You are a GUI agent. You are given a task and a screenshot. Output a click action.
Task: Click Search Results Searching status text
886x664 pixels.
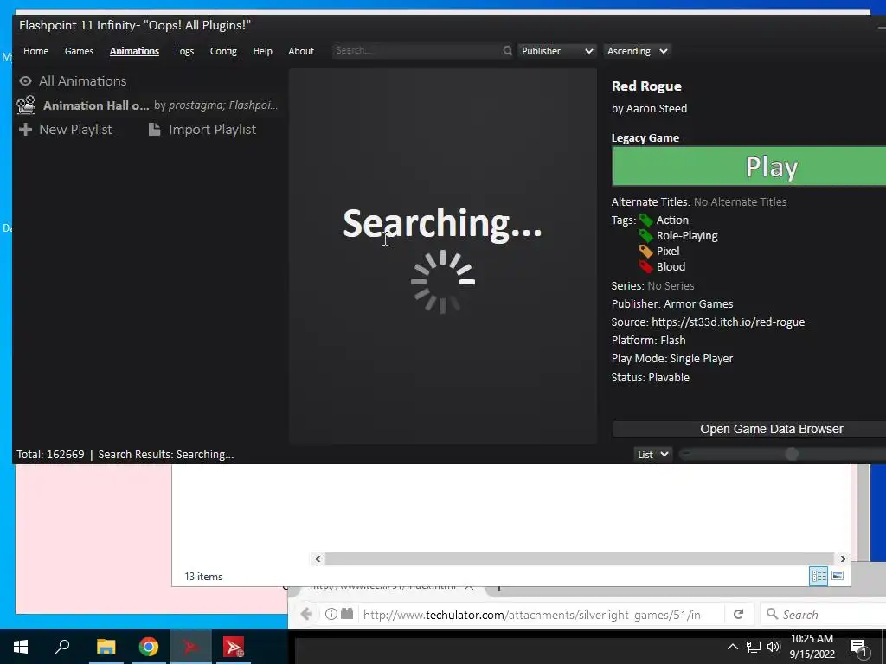point(166,455)
